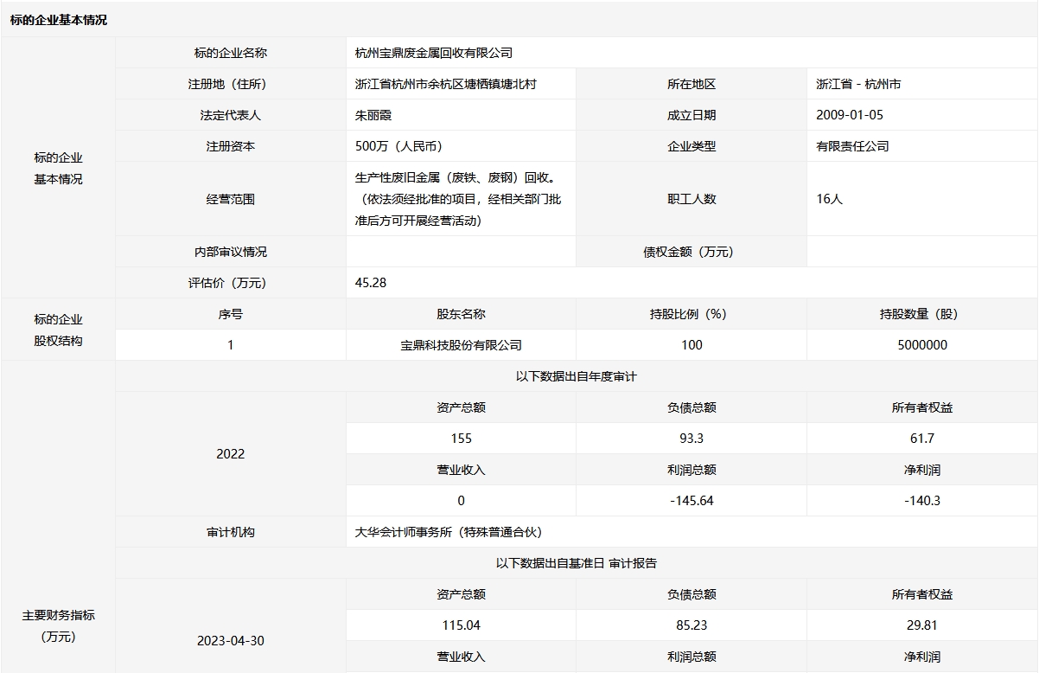Click the 股东名称 column header
This screenshot has height=673, width=1039.
pyautogui.click(x=461, y=314)
